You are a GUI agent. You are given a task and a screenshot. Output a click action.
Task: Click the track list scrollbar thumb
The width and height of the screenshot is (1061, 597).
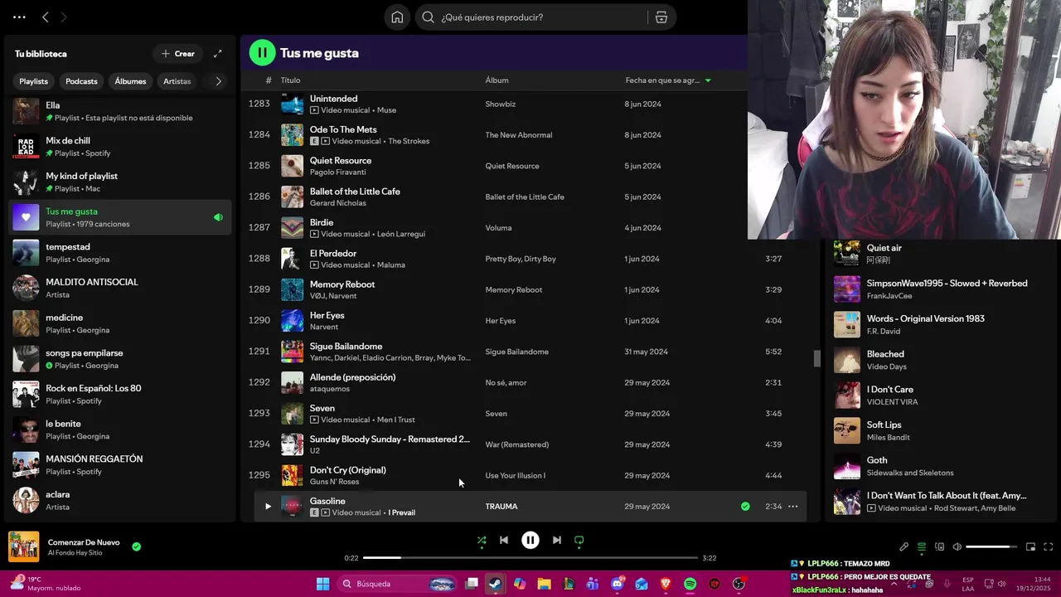pos(816,358)
